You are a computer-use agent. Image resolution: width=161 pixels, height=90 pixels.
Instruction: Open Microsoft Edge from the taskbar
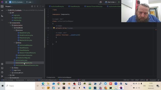pyautogui.click(x=43, y=84)
